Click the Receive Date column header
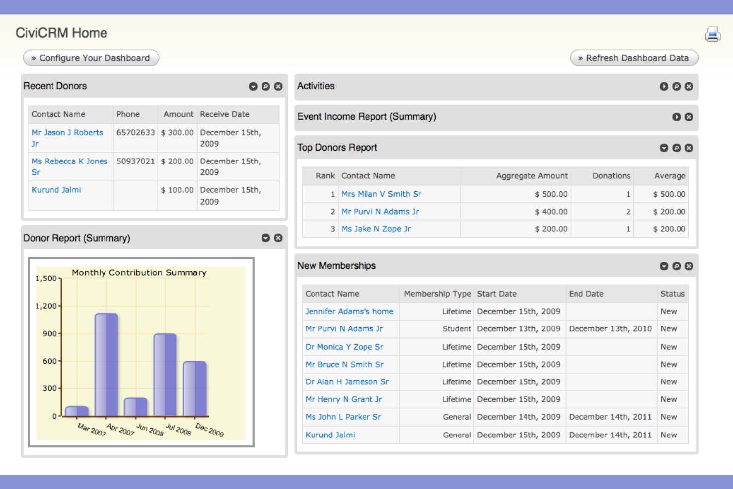Image resolution: width=733 pixels, height=489 pixels. (224, 114)
